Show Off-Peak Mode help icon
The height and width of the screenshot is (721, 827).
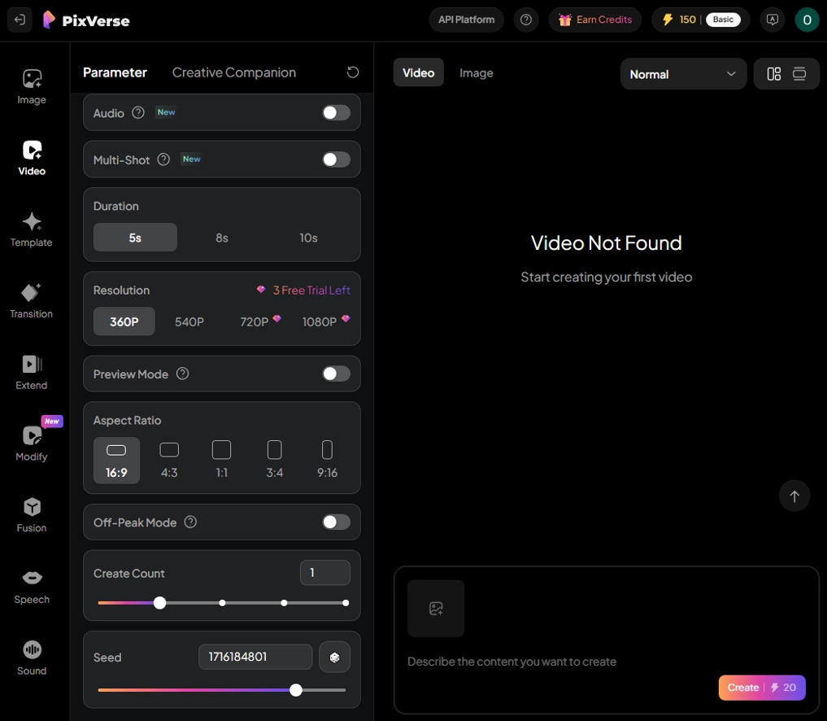(190, 522)
